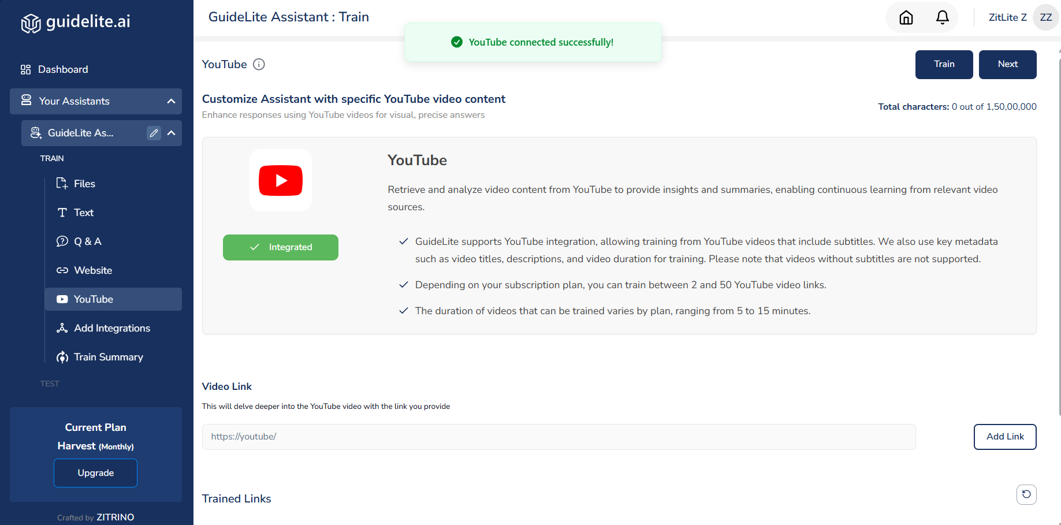
Task: Click the ZitLite Z username
Action: (1007, 17)
